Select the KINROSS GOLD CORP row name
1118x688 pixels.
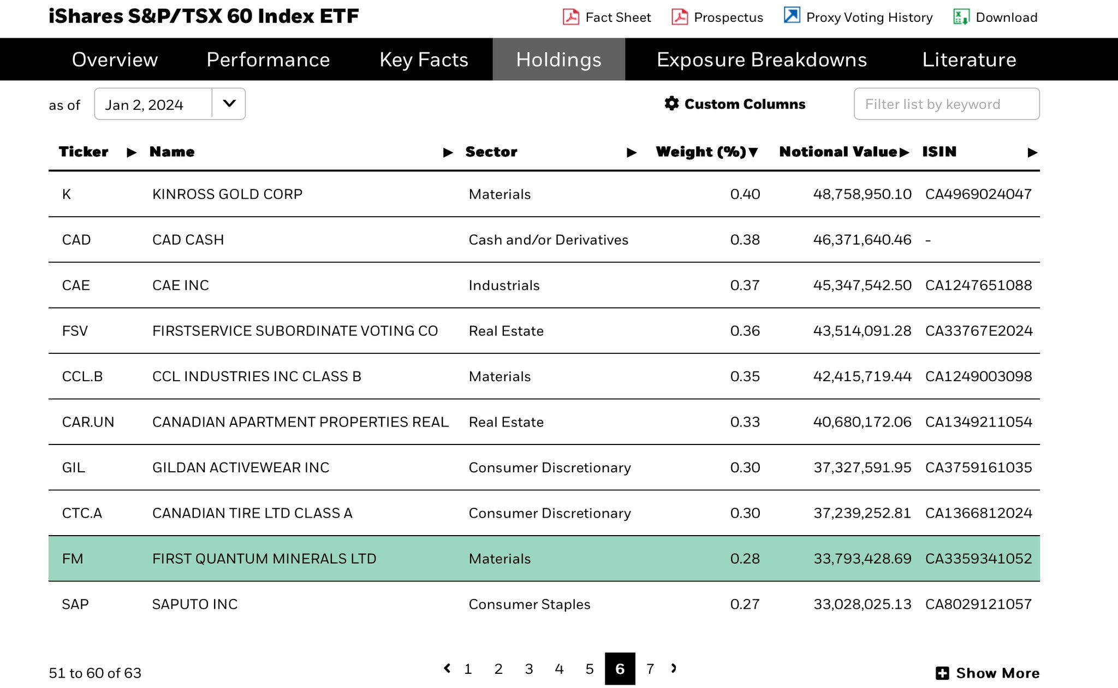tap(227, 194)
